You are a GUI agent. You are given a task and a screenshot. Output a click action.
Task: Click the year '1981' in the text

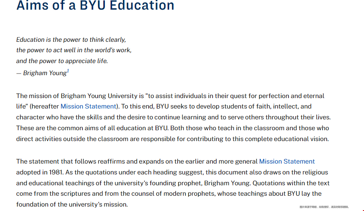pyautogui.click(x=56, y=172)
